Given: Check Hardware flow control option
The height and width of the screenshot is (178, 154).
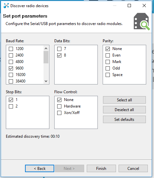Looking at the screenshot, I should click(59, 106).
